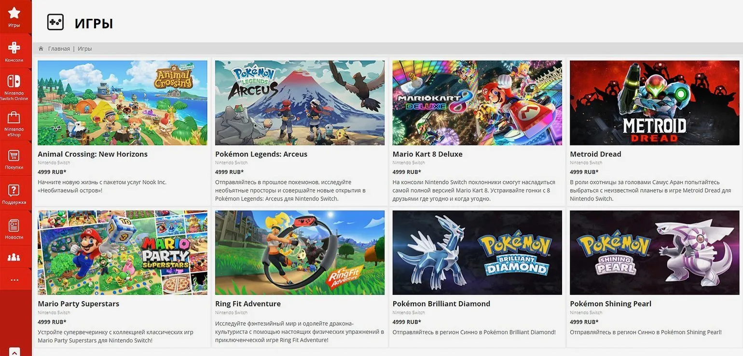The image size is (743, 356).
Task: Click the chevron-up button at sidebar bottom
Action: coord(14,352)
